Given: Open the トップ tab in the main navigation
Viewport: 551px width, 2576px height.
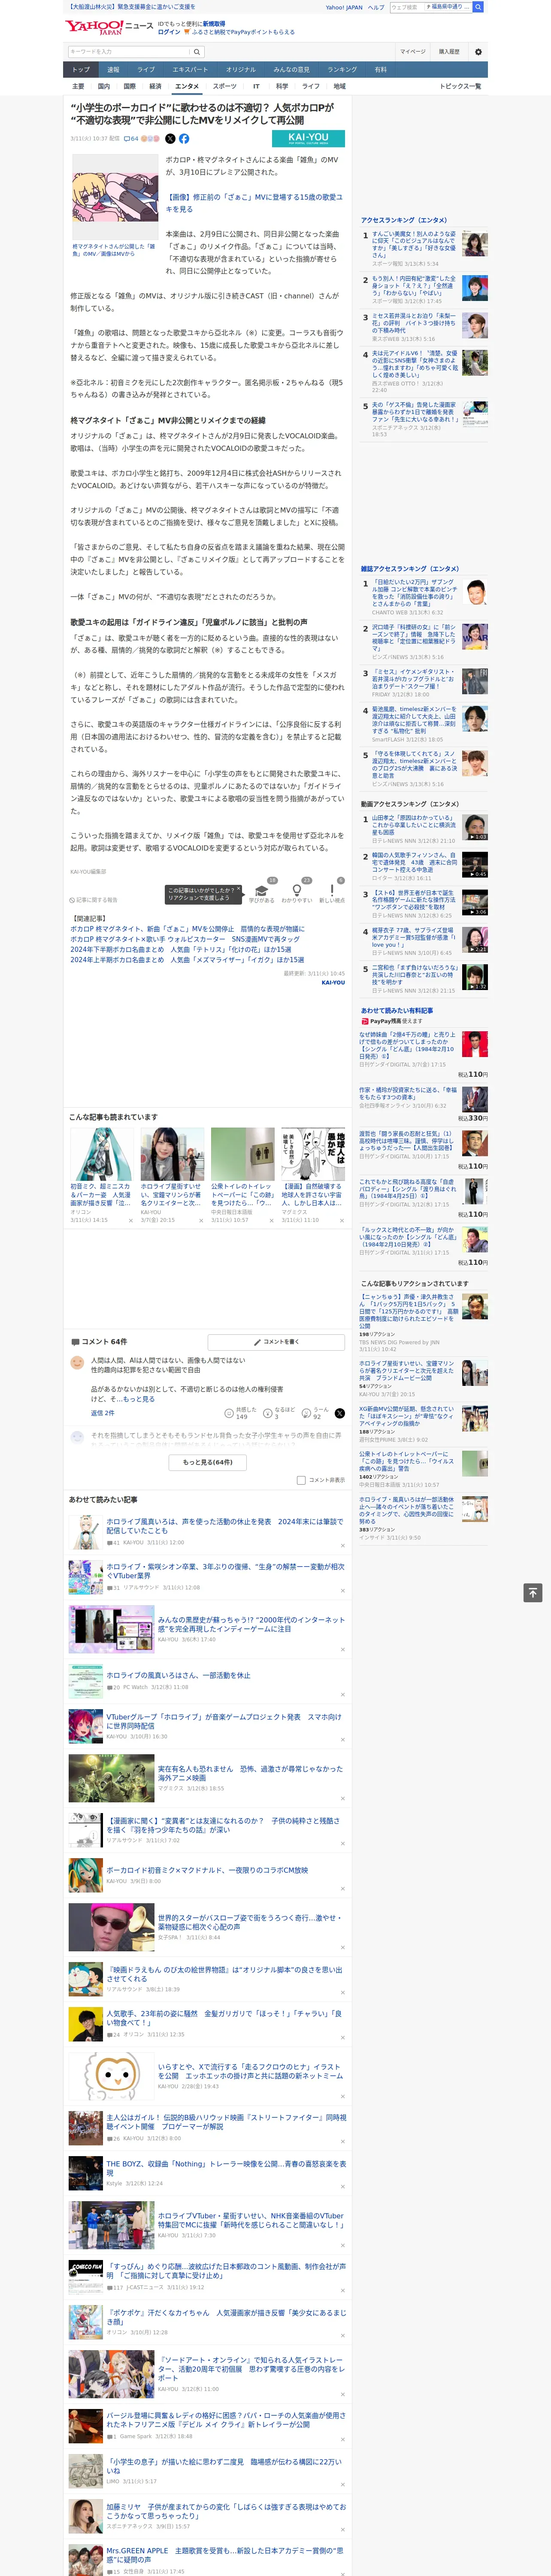Looking at the screenshot, I should click(81, 70).
